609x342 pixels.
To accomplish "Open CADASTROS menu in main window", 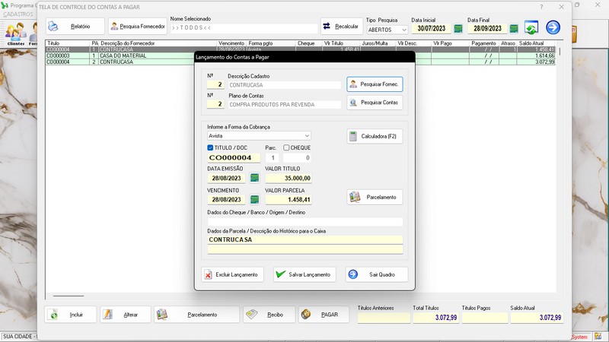I will tap(18, 14).
